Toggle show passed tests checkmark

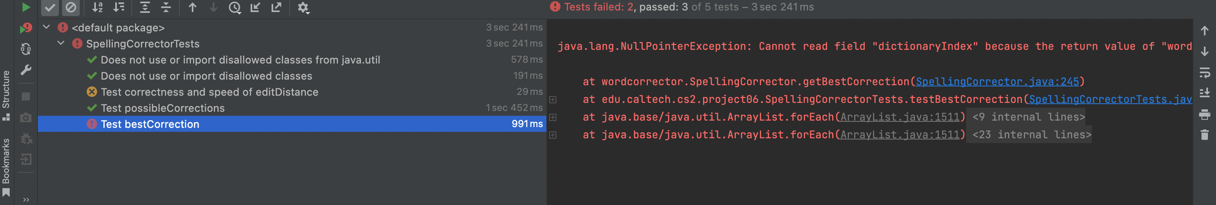coord(50,8)
